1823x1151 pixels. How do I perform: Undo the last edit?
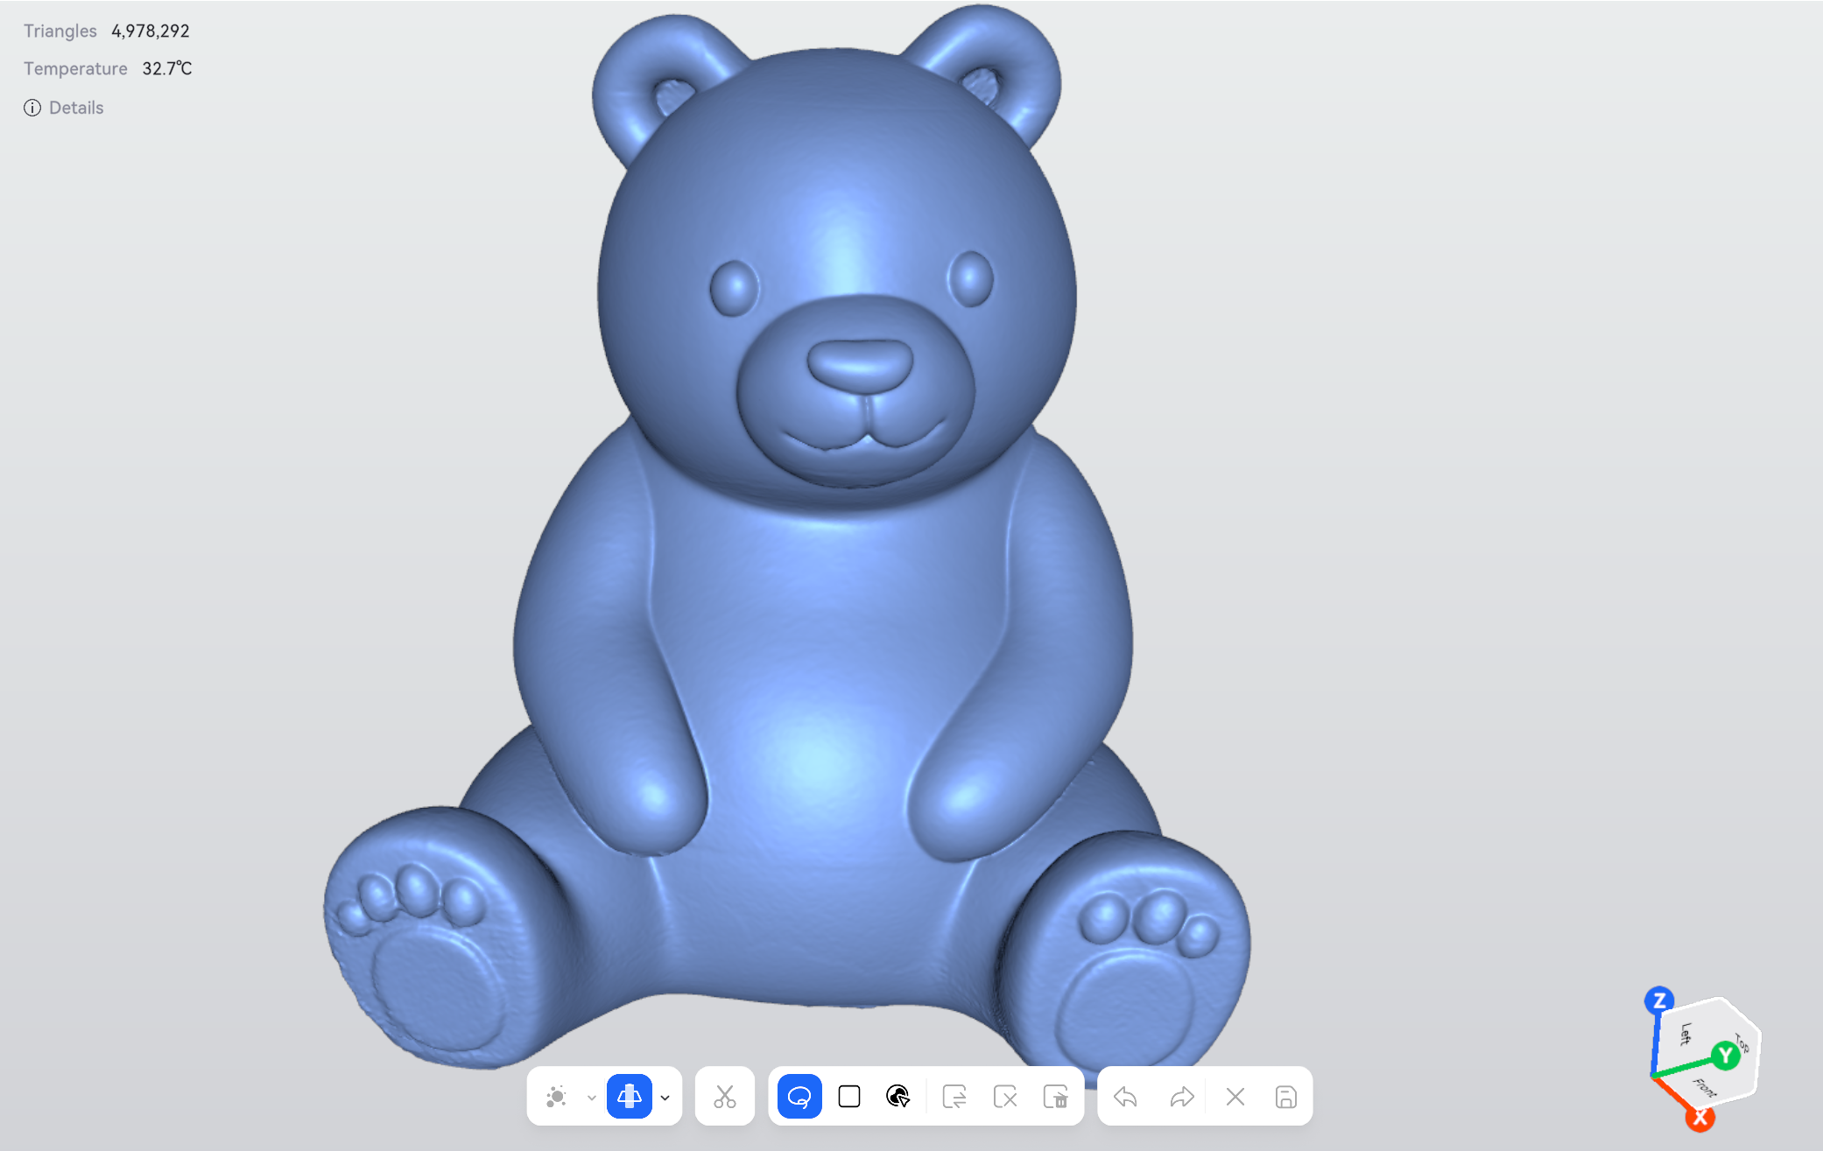(x=1126, y=1096)
